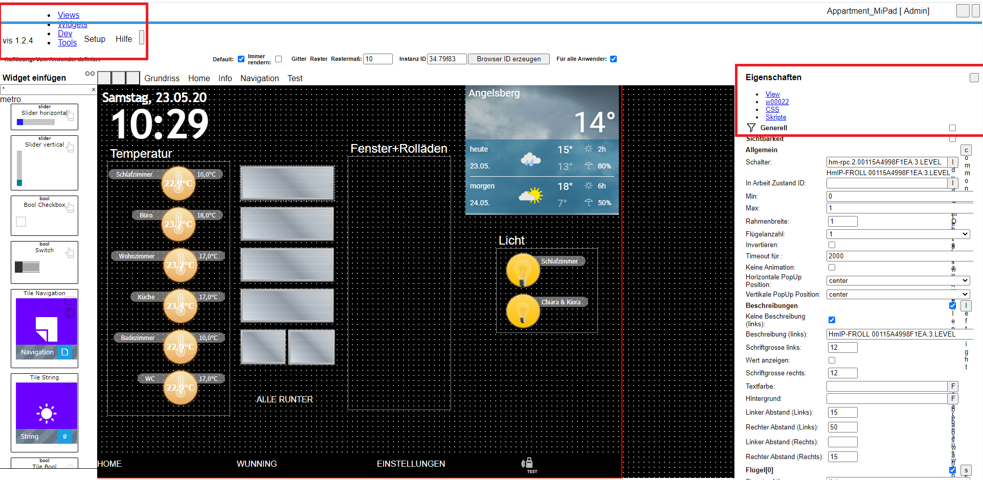Click today's rain cloud weather icon
This screenshot has width=983, height=480.
pos(531,159)
